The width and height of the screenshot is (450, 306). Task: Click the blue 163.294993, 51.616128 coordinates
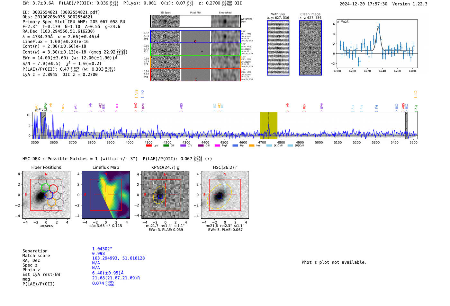(x=119, y=258)
